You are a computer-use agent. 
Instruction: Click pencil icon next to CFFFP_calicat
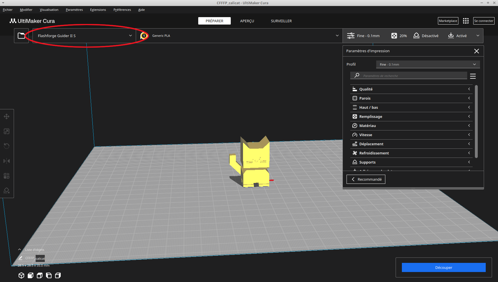click(x=20, y=258)
